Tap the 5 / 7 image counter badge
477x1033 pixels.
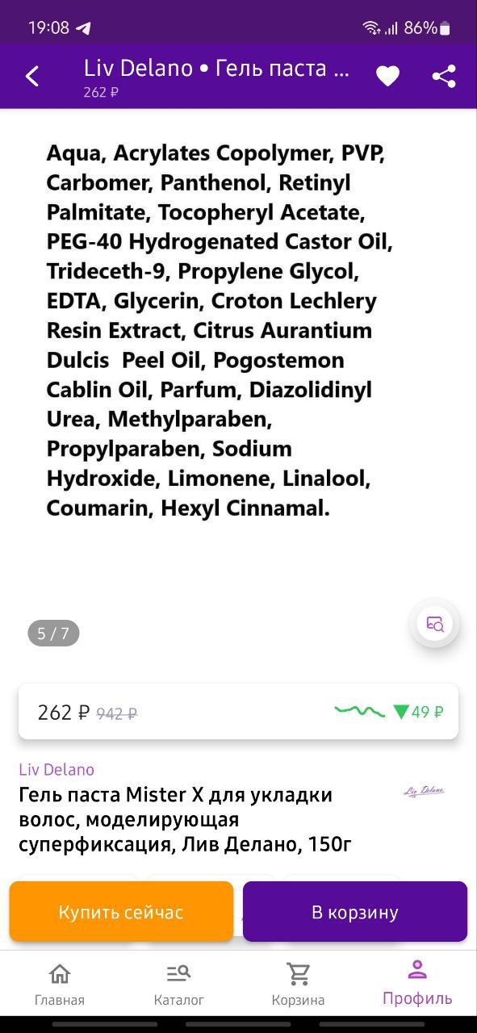click(x=53, y=634)
